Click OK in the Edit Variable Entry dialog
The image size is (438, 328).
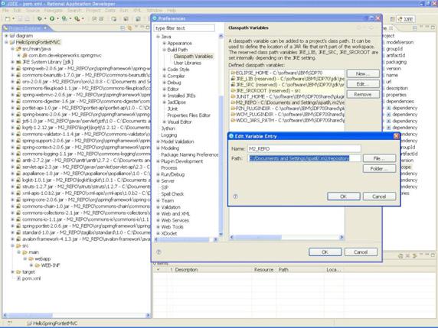pos(343,196)
